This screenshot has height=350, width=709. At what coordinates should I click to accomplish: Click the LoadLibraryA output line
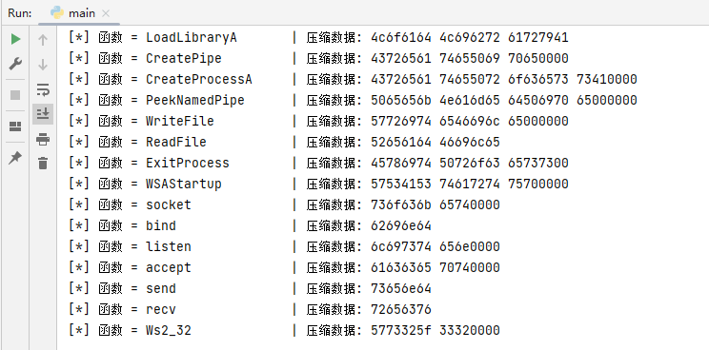pos(318,37)
